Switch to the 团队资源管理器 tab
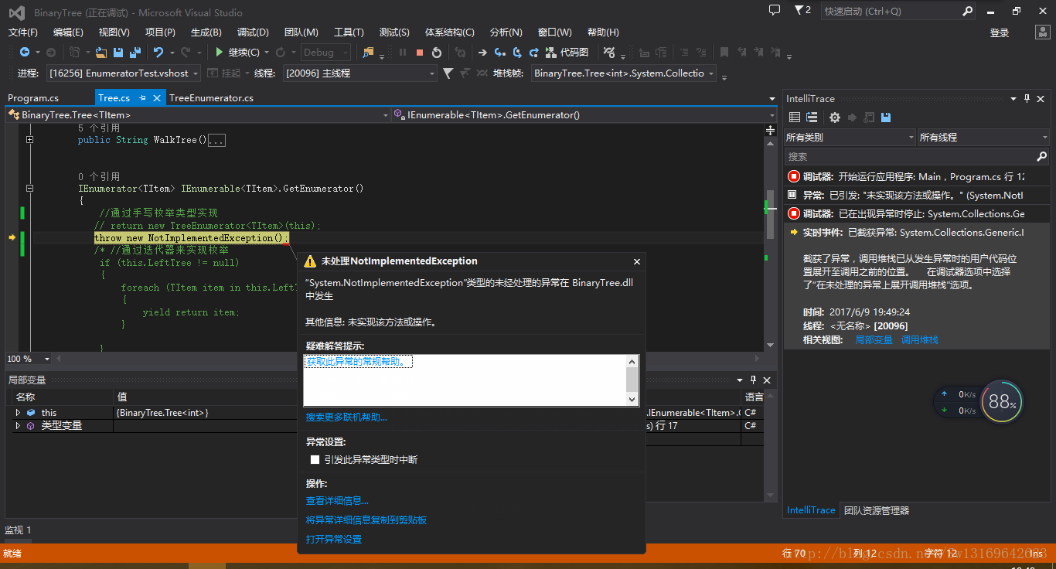 [x=877, y=510]
